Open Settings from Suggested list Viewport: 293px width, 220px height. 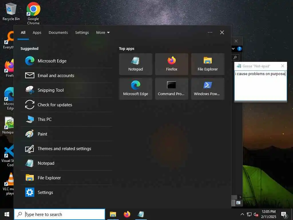[66, 192]
